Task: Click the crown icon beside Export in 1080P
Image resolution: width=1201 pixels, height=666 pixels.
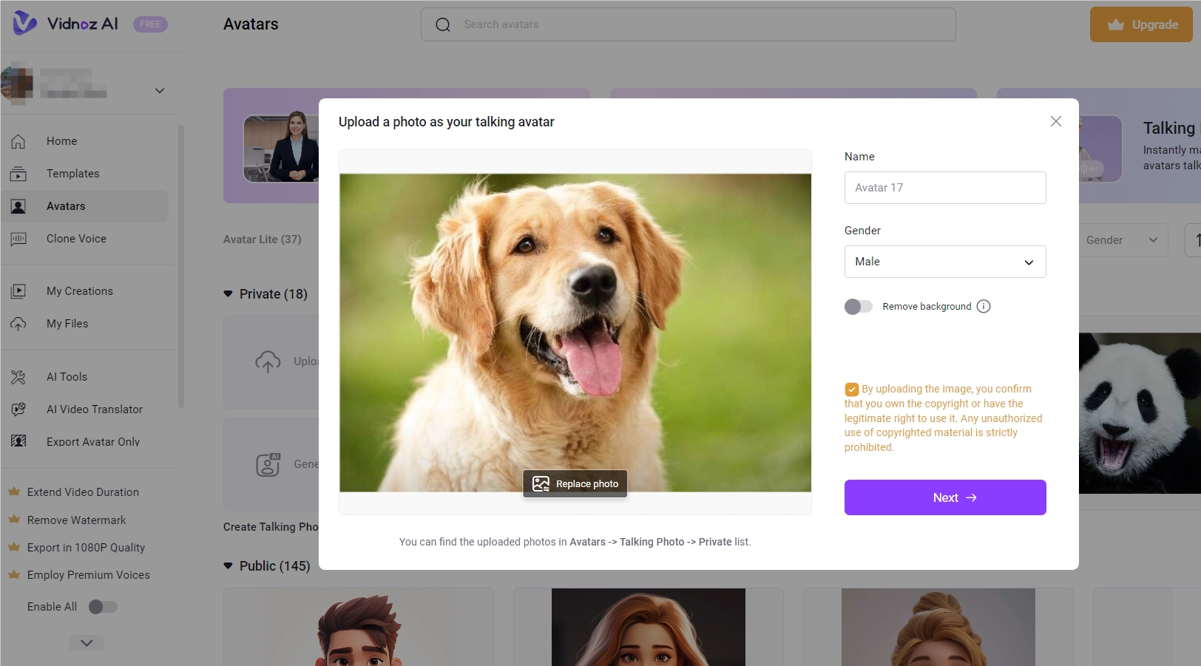Action: coord(13,547)
